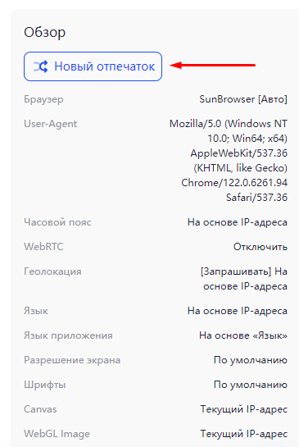
Task: Click the Геолокация setting value
Action: [244, 279]
